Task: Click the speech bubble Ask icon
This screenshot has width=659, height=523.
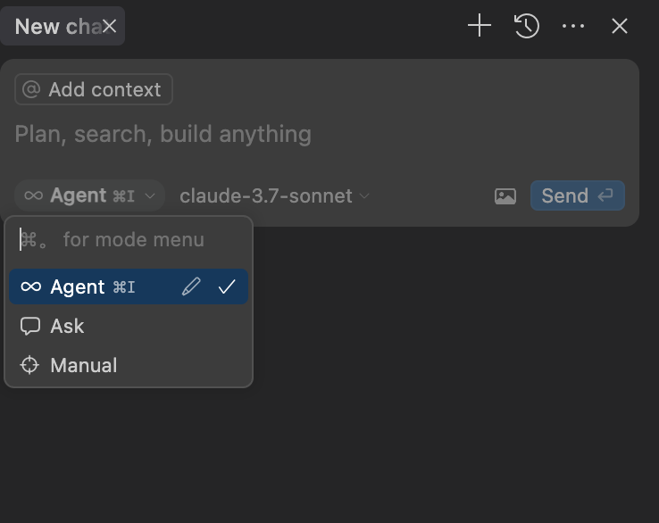Action: (30, 326)
